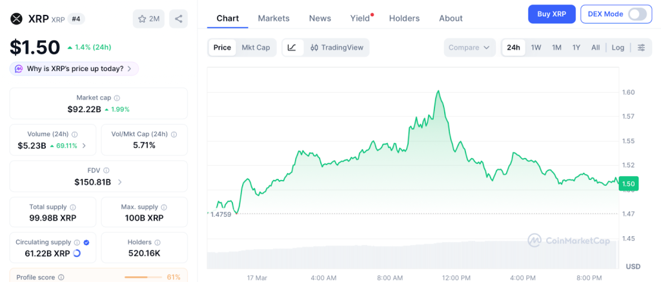Click the Market cap info icon
This screenshot has height=282, width=661.
(117, 98)
